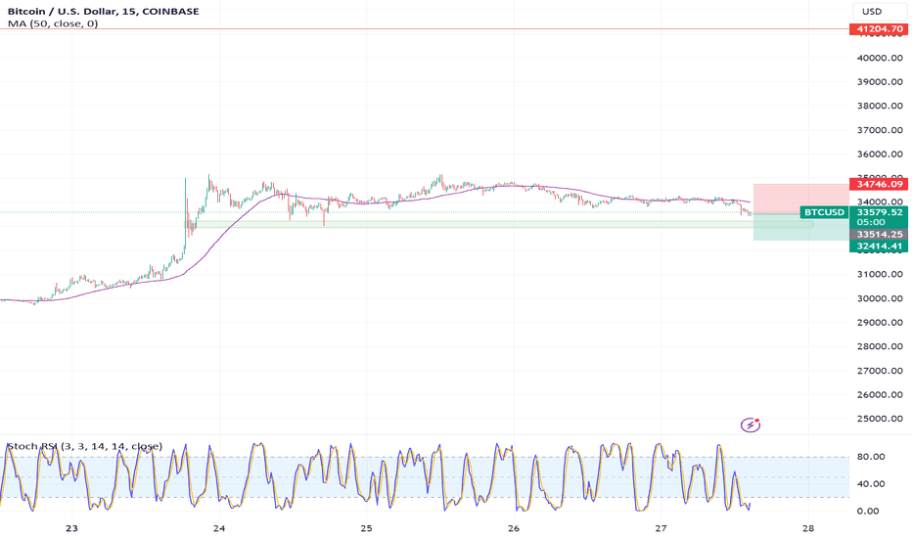Select the MA (50, close, 0) indicator label
Image resolution: width=912 pixels, height=538 pixels.
click(53, 23)
